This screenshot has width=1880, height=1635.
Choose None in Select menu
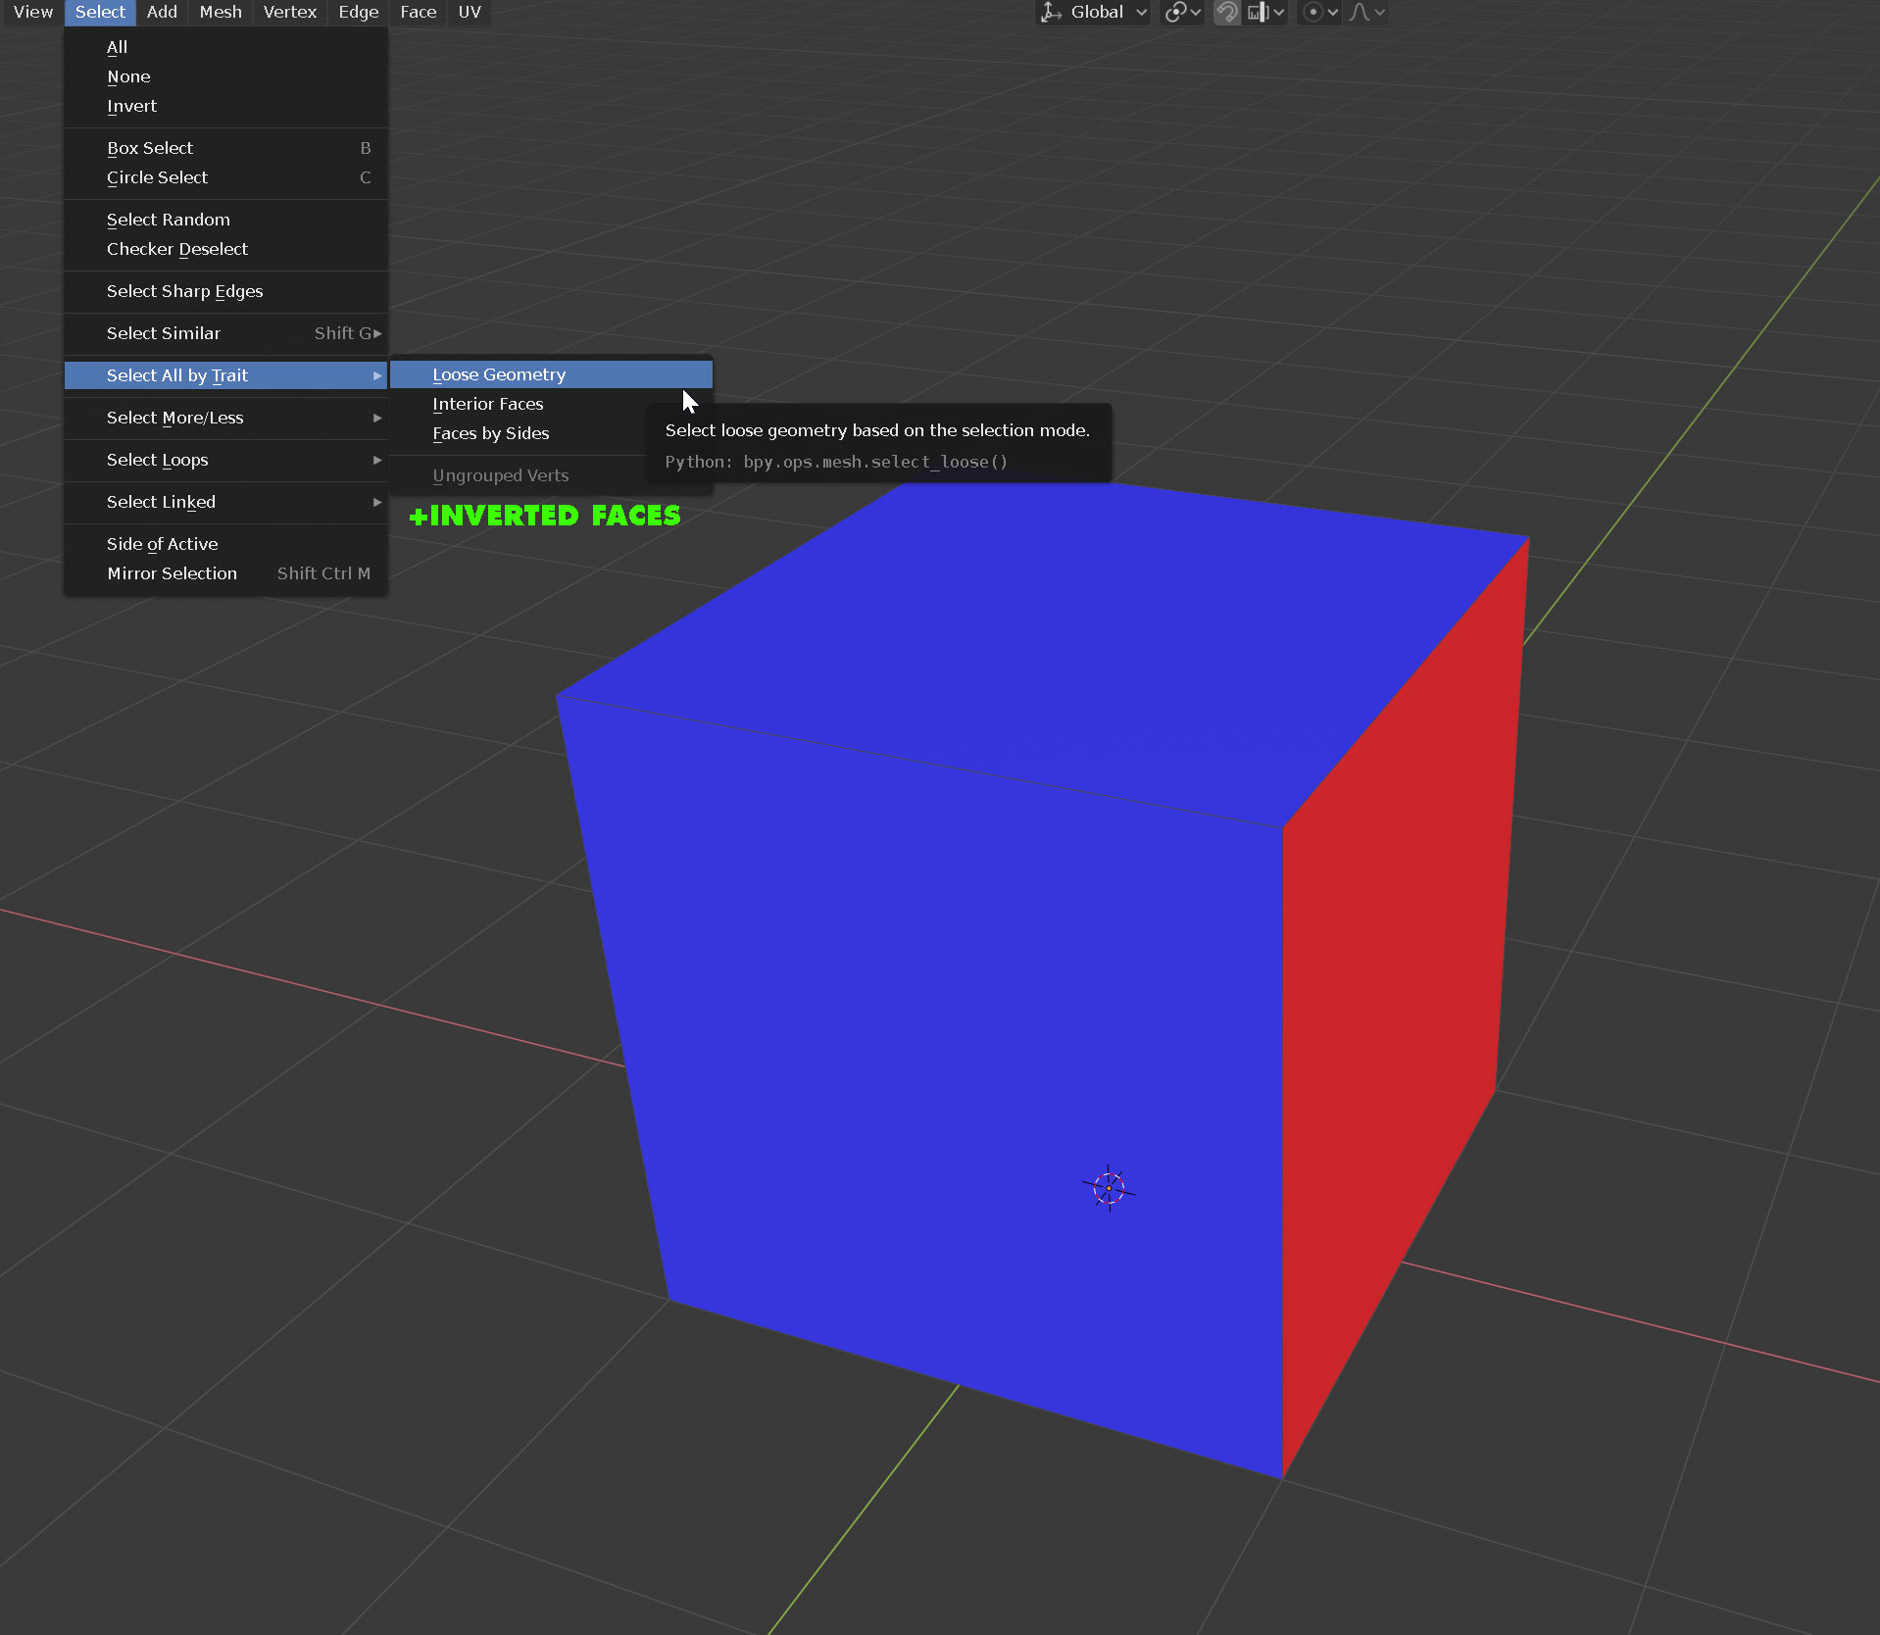(x=225, y=76)
